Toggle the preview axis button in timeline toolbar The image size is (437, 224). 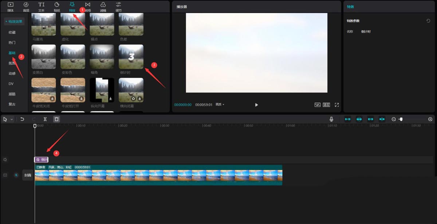(382, 119)
